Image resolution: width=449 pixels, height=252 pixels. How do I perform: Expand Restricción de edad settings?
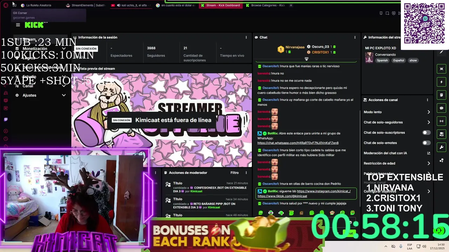tap(429, 163)
